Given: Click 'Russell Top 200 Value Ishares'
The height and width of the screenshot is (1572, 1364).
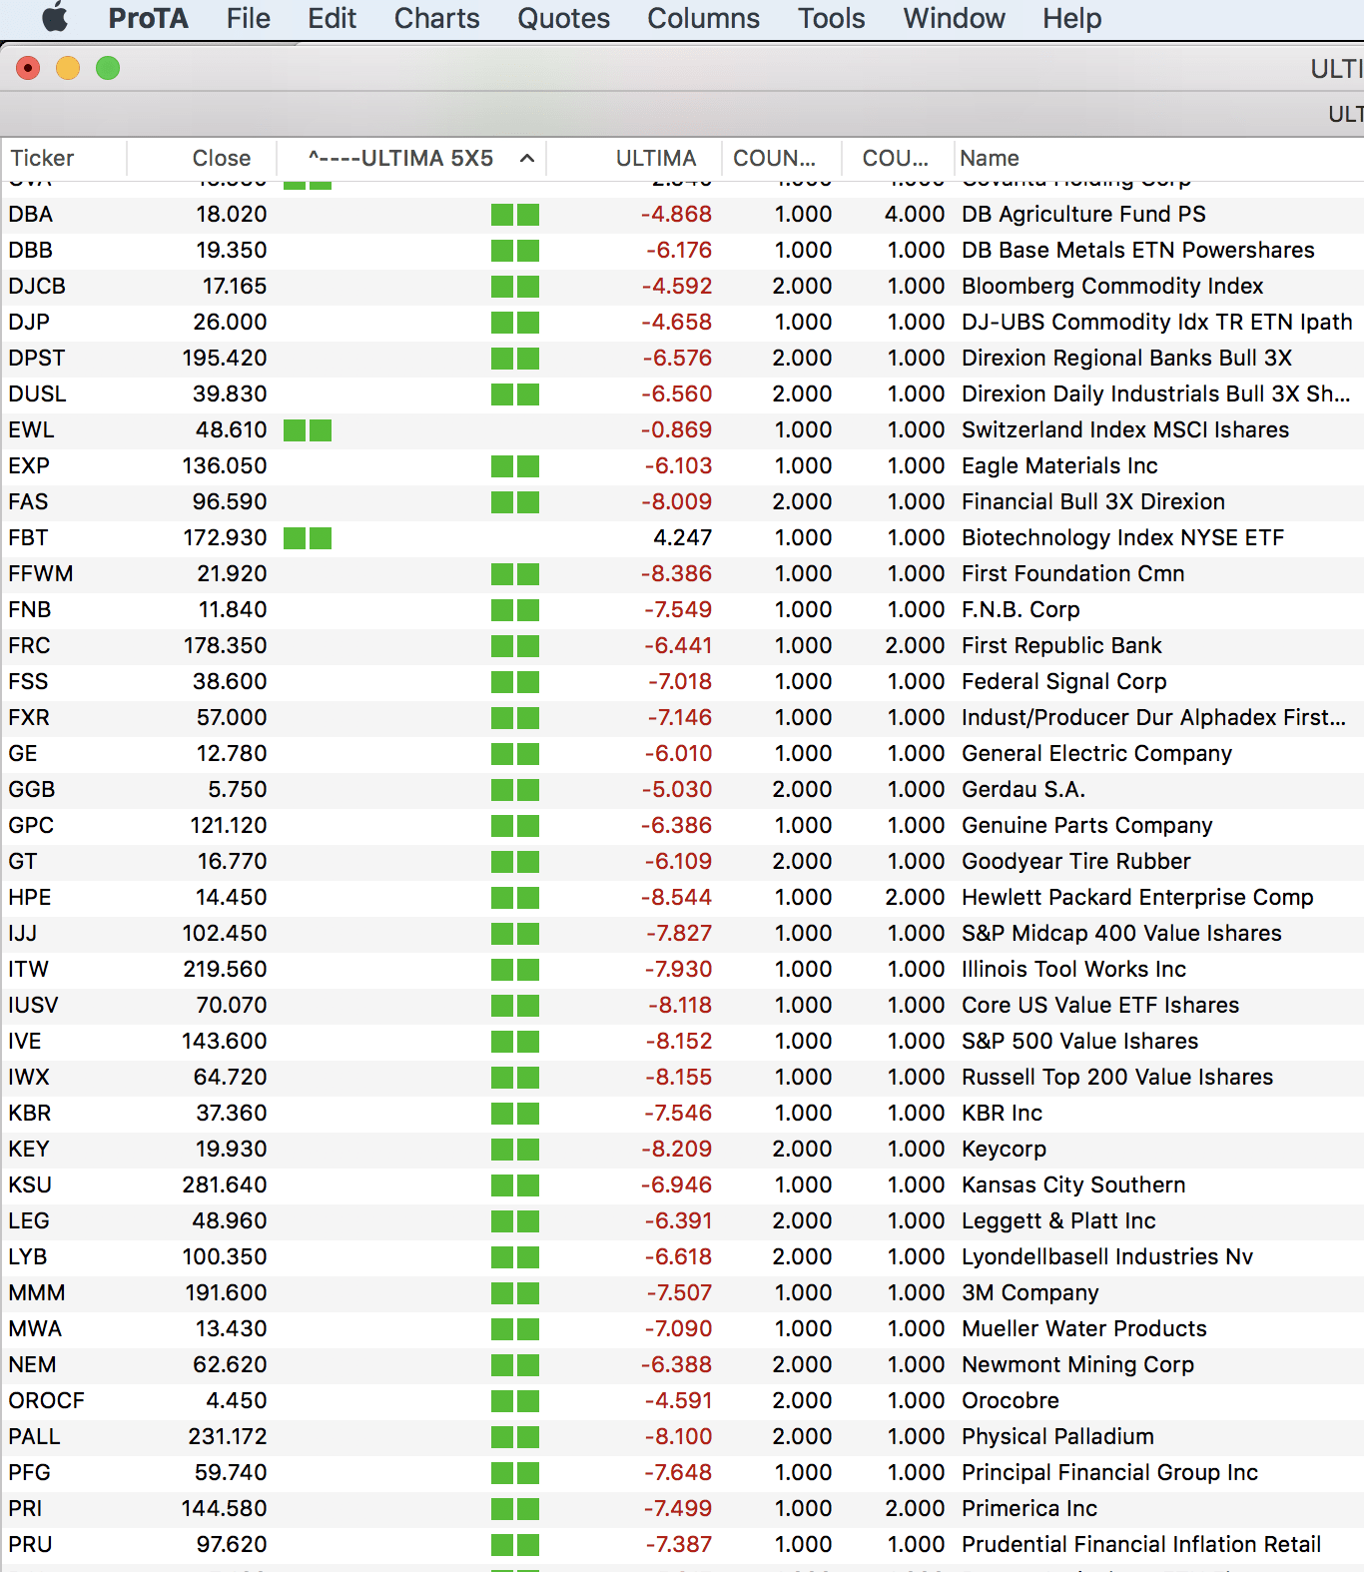Looking at the screenshot, I should click(x=1117, y=1078).
